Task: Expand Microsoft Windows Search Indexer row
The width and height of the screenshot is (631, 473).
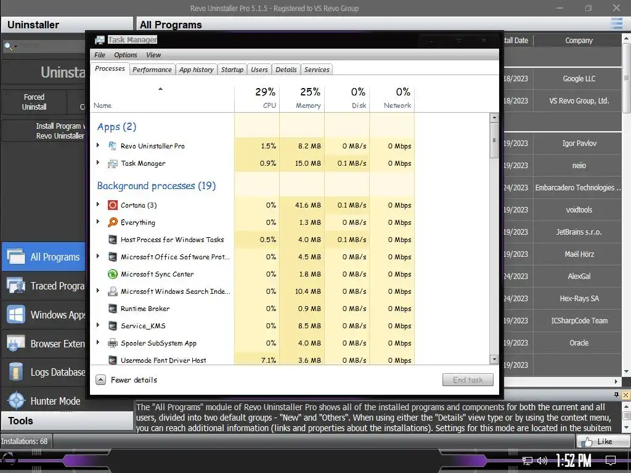Action: pyautogui.click(x=98, y=291)
